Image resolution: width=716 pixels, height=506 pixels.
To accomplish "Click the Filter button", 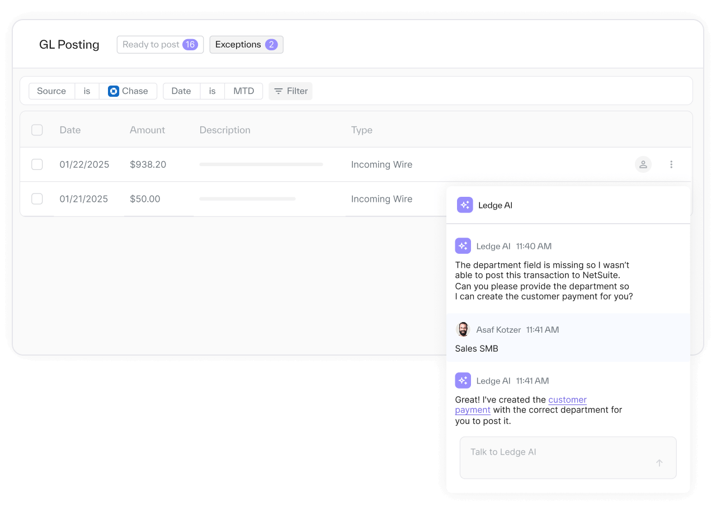I will pos(290,91).
